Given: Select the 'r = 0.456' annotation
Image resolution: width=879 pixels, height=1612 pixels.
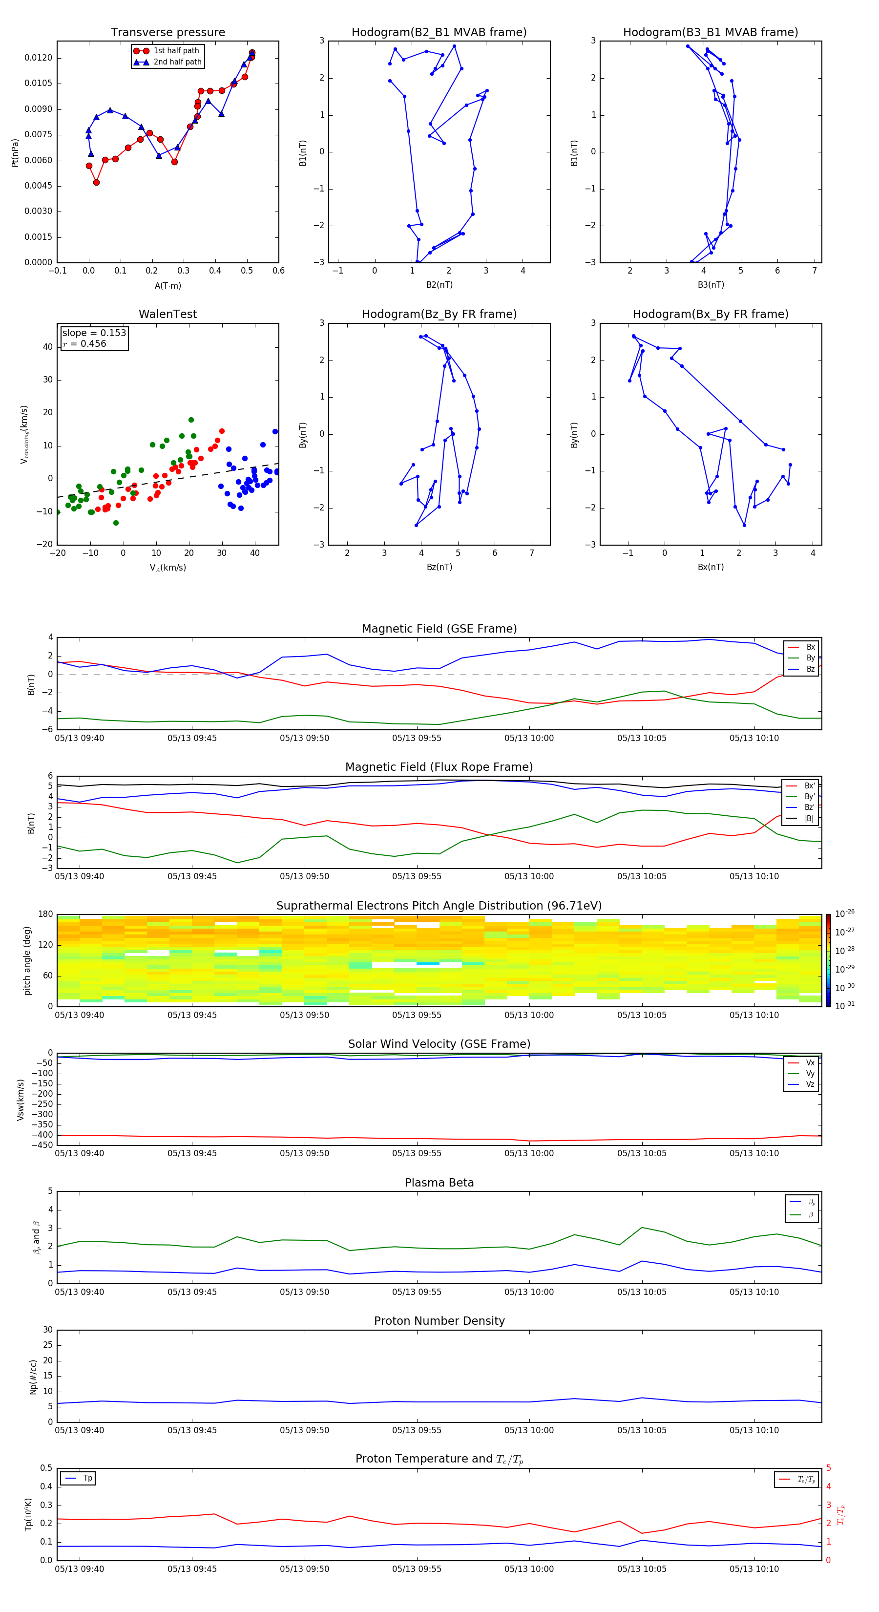Looking at the screenshot, I should (x=84, y=343).
